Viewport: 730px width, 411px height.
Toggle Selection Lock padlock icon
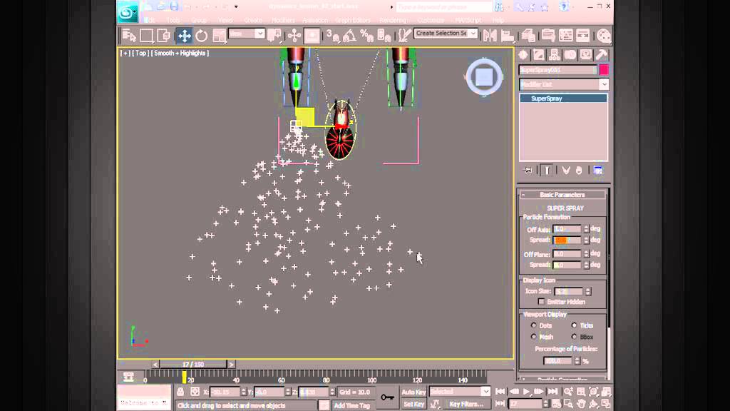(x=180, y=392)
